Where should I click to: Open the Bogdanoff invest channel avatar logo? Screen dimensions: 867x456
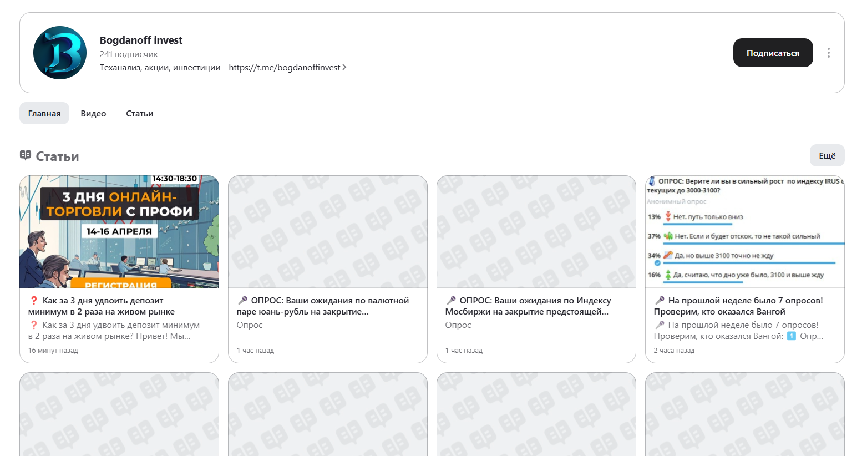click(60, 53)
